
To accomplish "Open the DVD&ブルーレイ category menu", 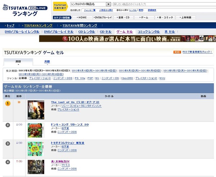I will pyautogui.click(x=103, y=18).
